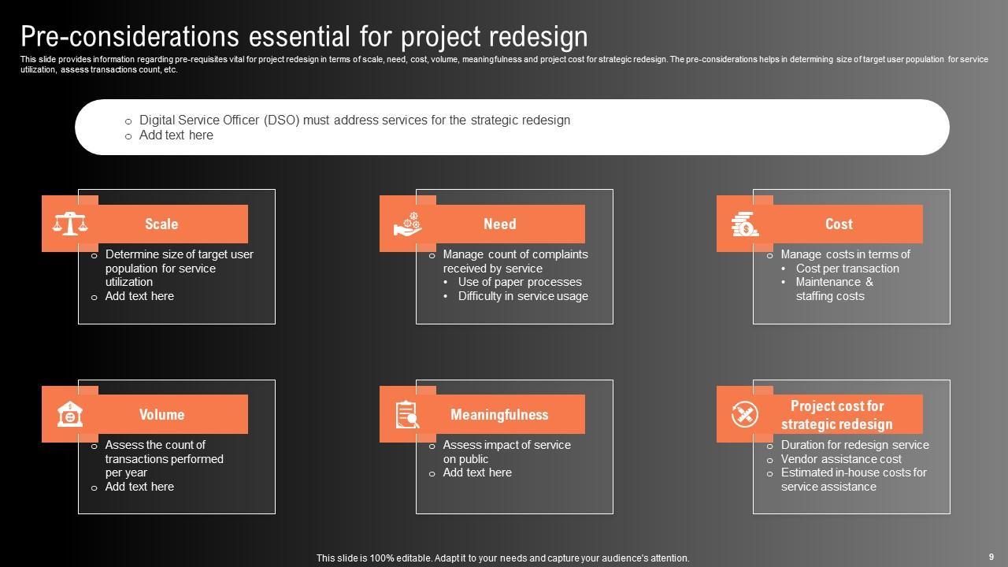
Task: Click the Meaningfulness header label
Action: [499, 415]
